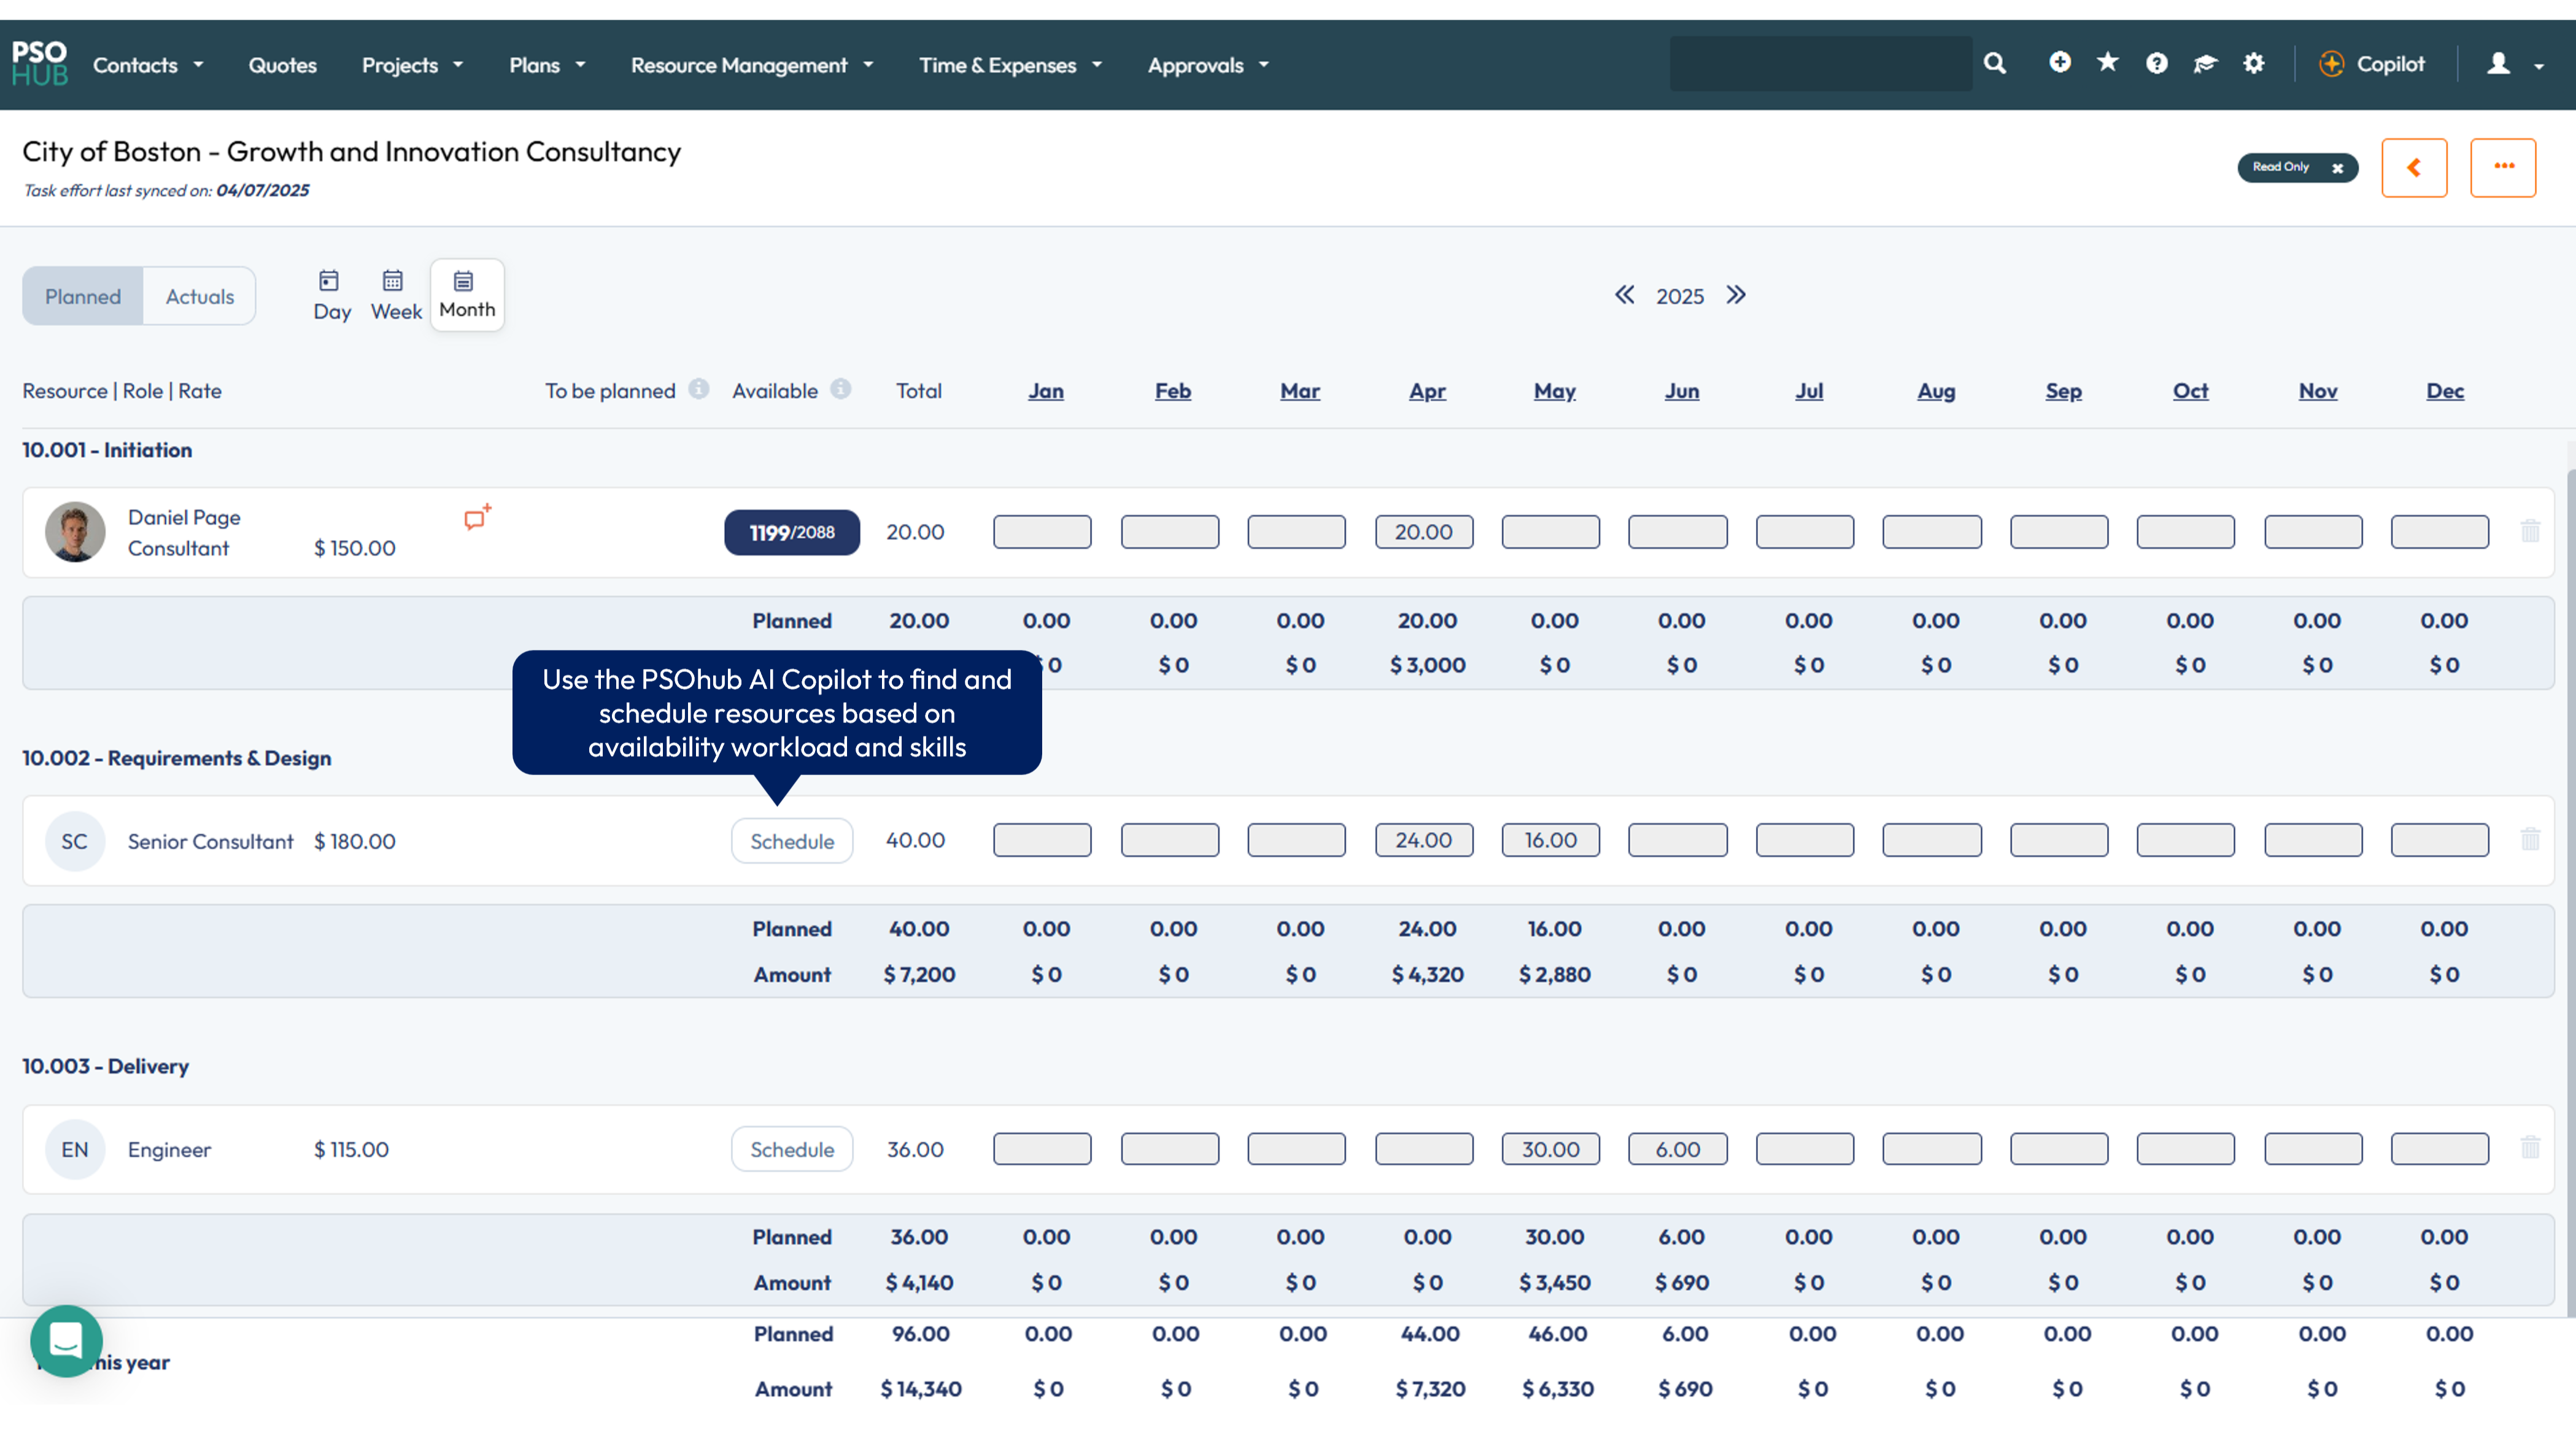Open the settings gear icon
2576x1449 pixels.
tap(2253, 63)
